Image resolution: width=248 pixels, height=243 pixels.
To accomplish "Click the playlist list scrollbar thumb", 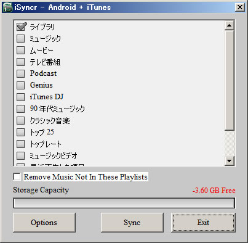I will pyautogui.click(x=230, y=80).
